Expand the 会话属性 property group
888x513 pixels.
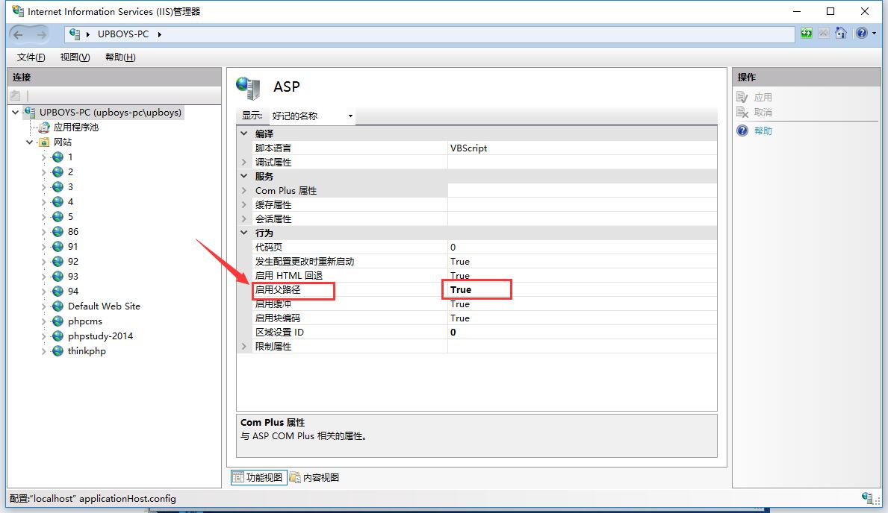[244, 219]
